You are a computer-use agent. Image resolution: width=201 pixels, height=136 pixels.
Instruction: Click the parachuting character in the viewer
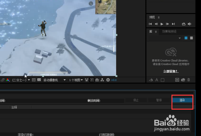click(43, 29)
